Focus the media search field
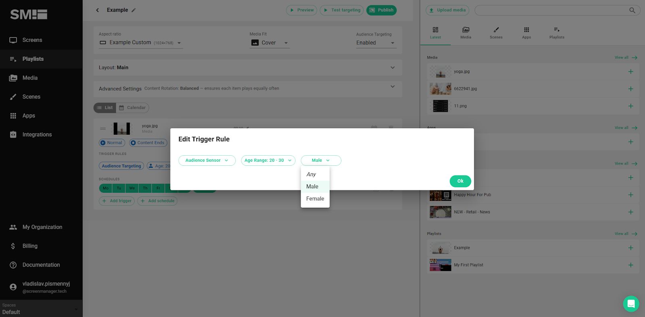Screen dimensions: 645x317 [x=552, y=10]
